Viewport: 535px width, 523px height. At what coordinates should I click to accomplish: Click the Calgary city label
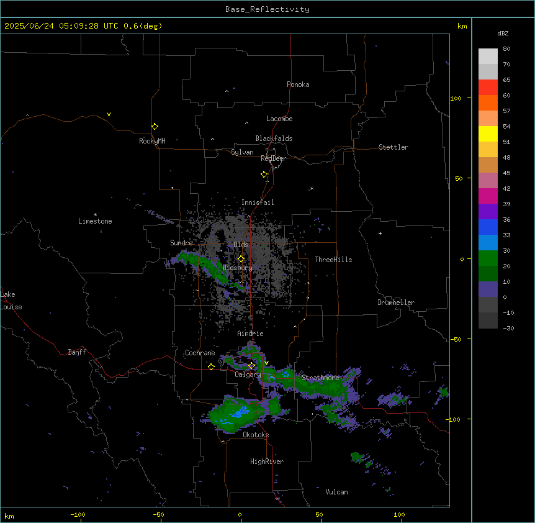(x=248, y=375)
